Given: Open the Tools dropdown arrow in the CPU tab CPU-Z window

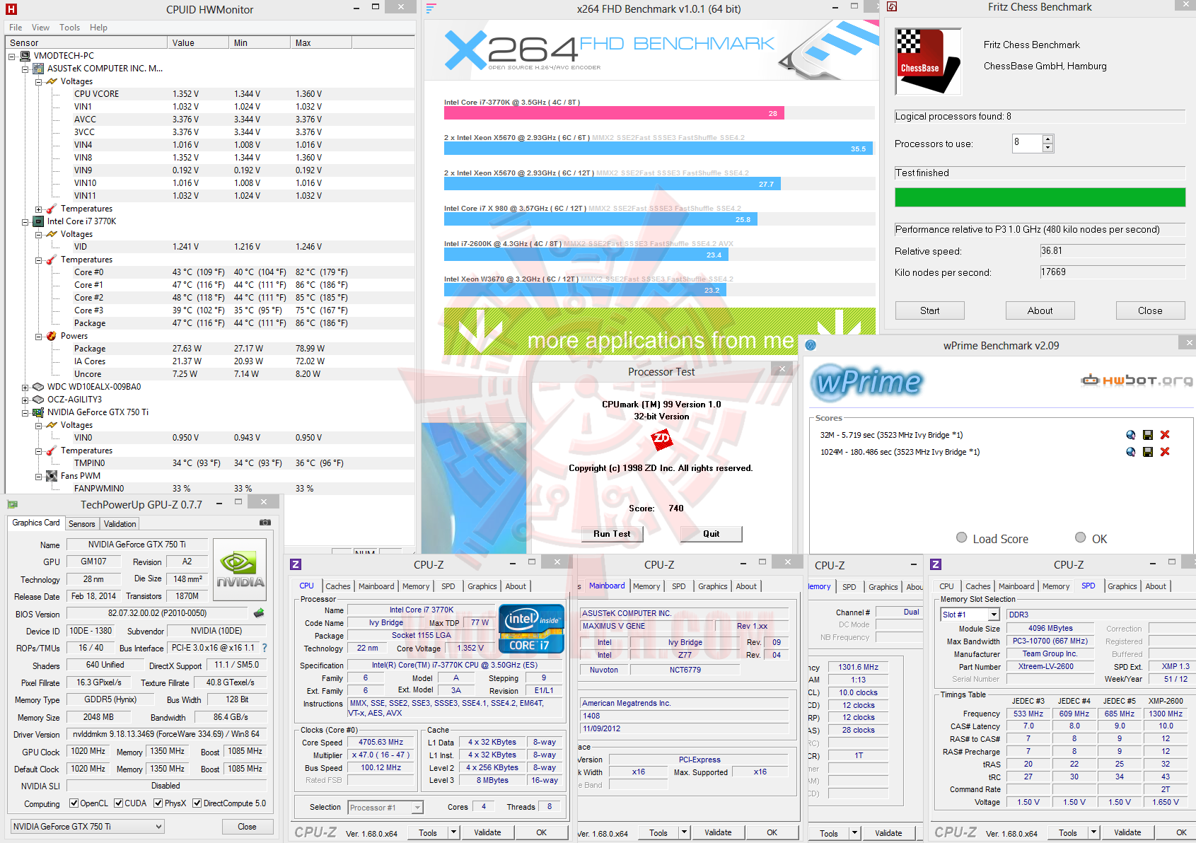Looking at the screenshot, I should click(x=454, y=832).
